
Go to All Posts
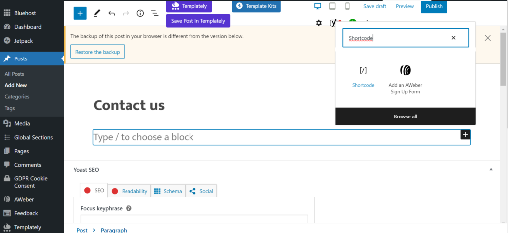click(x=14, y=74)
